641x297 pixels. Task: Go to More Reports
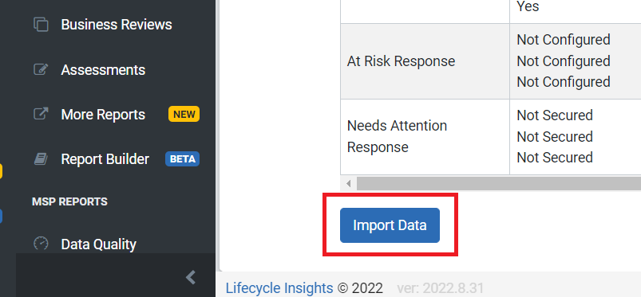pyautogui.click(x=103, y=115)
